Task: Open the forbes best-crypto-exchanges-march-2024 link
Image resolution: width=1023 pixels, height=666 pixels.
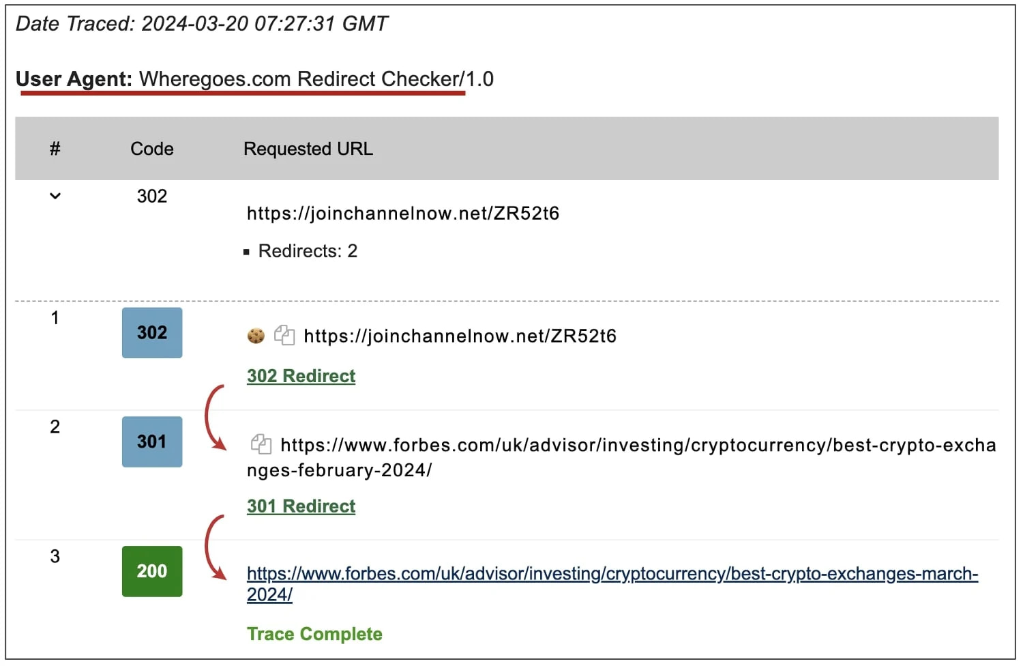Action: (x=612, y=584)
